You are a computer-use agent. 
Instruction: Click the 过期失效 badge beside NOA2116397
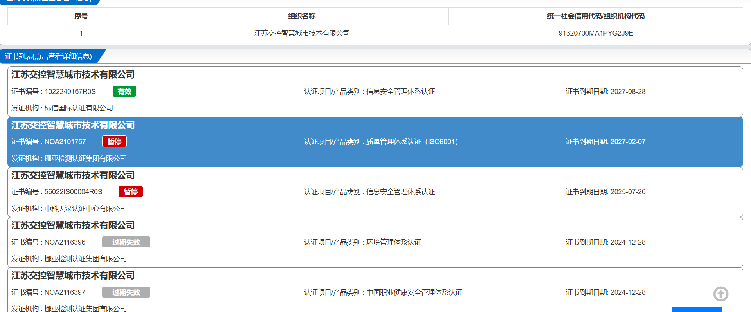(126, 292)
